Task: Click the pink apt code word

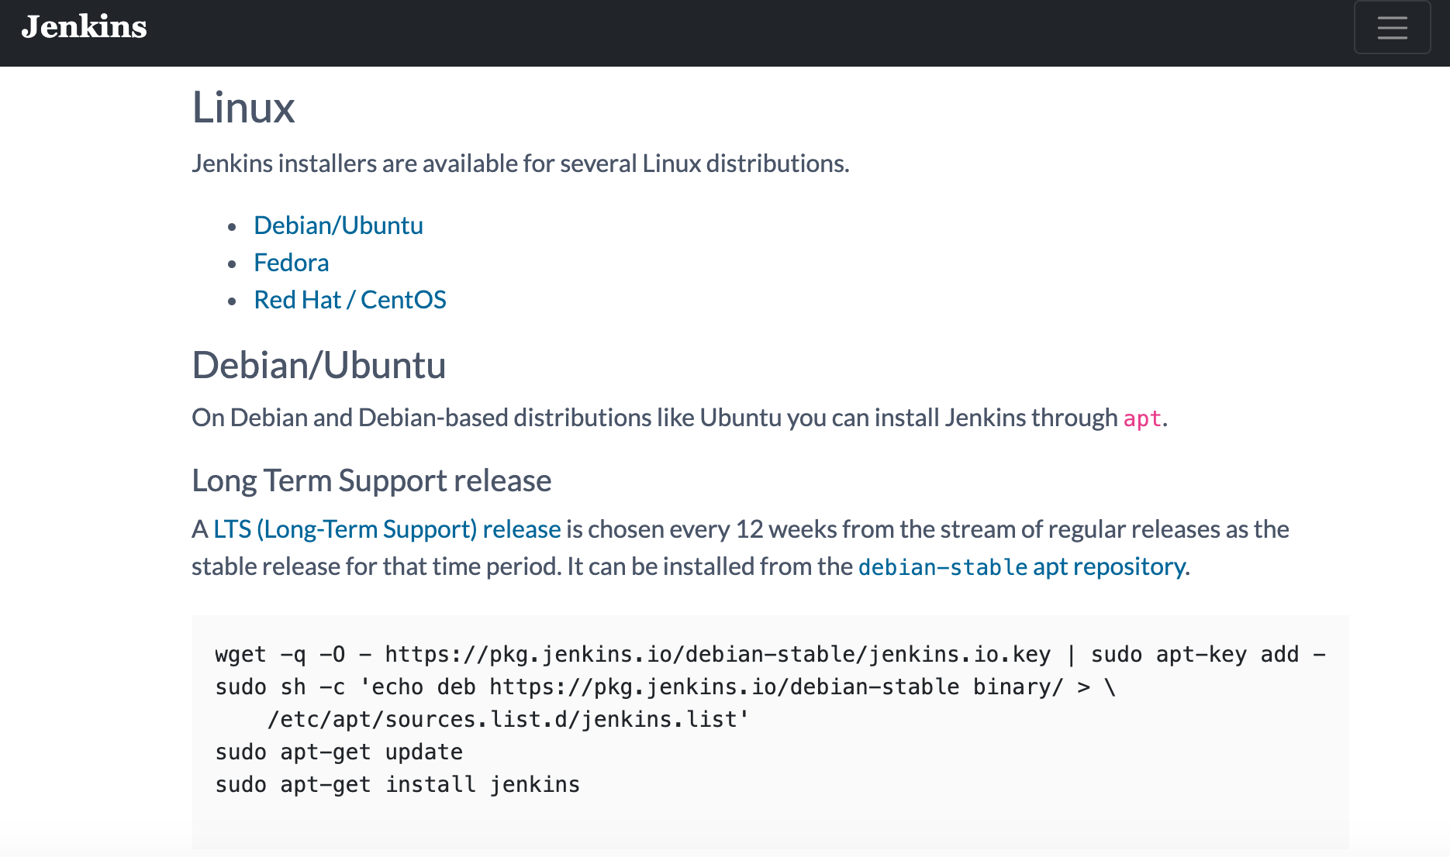Action: pyautogui.click(x=1142, y=418)
